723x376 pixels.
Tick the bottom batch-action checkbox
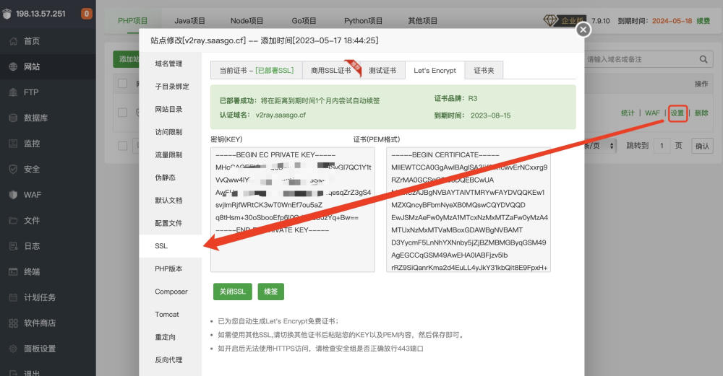tap(123, 146)
